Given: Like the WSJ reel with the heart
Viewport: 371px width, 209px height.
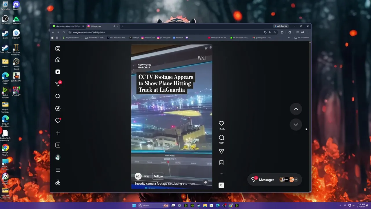Looking at the screenshot, I should point(221,123).
